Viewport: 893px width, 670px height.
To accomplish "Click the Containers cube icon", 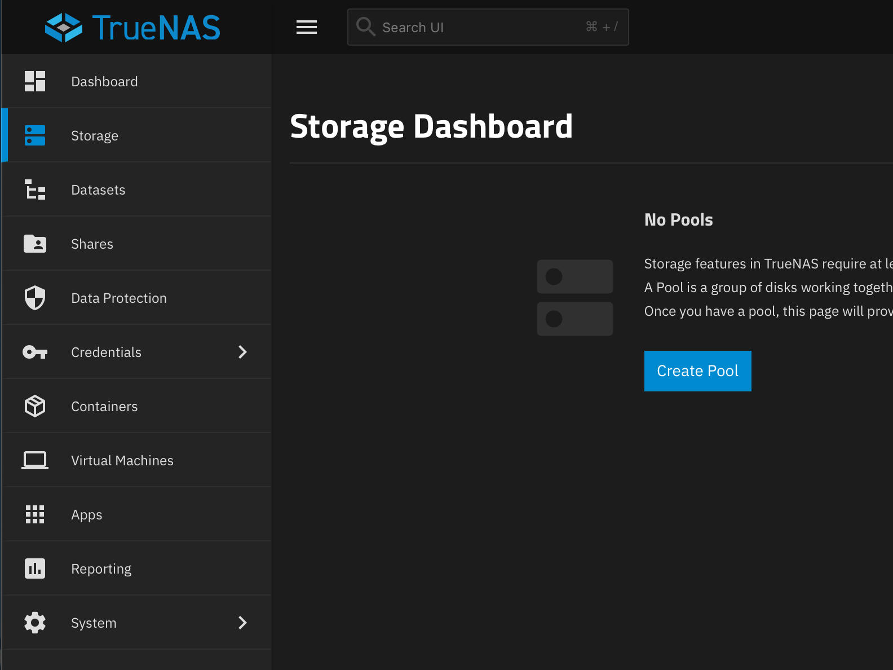I will point(35,406).
